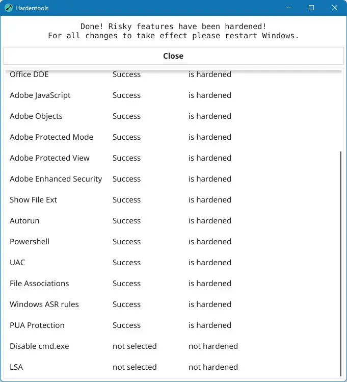Image resolution: width=347 pixels, height=382 pixels.
Task: Select the Show File Ext entry
Action: pyautogui.click(x=34, y=200)
